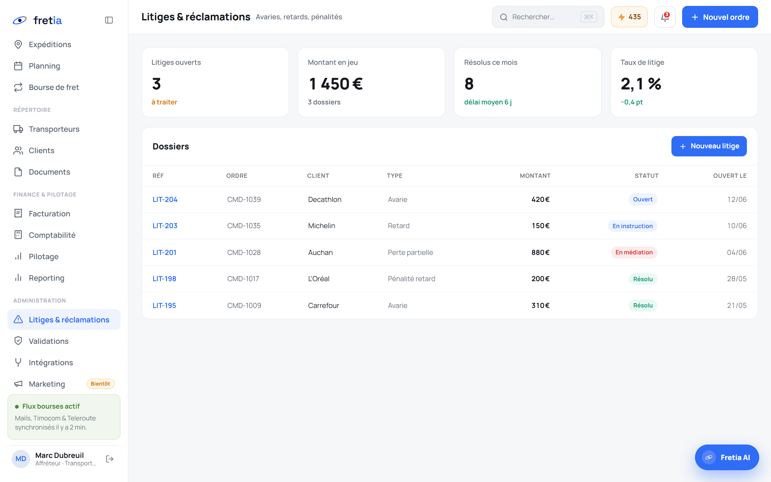
Task: Click the Perte partielle type cell
Action: tap(410, 252)
